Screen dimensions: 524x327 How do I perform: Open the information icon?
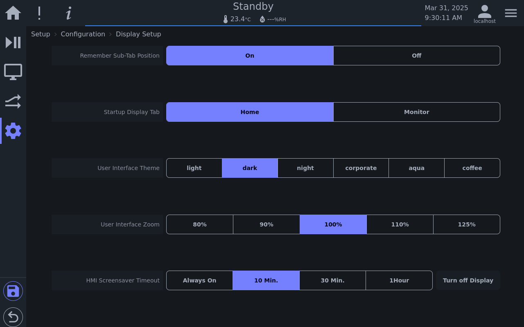[x=69, y=13]
